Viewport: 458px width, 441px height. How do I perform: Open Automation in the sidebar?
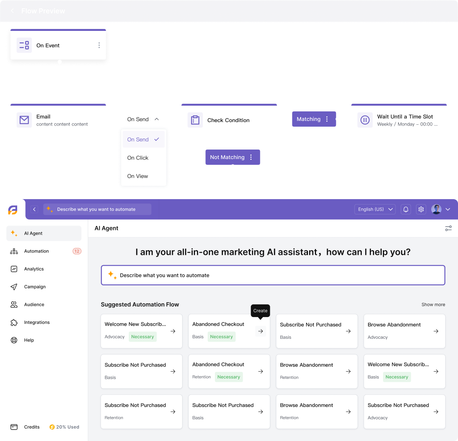coord(37,251)
